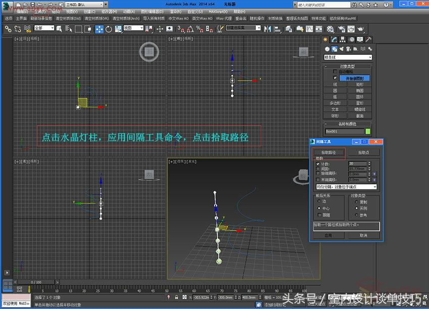Select the 复制 radio button in Spacing Tool
This screenshot has height=309, width=429.
tap(355, 201)
